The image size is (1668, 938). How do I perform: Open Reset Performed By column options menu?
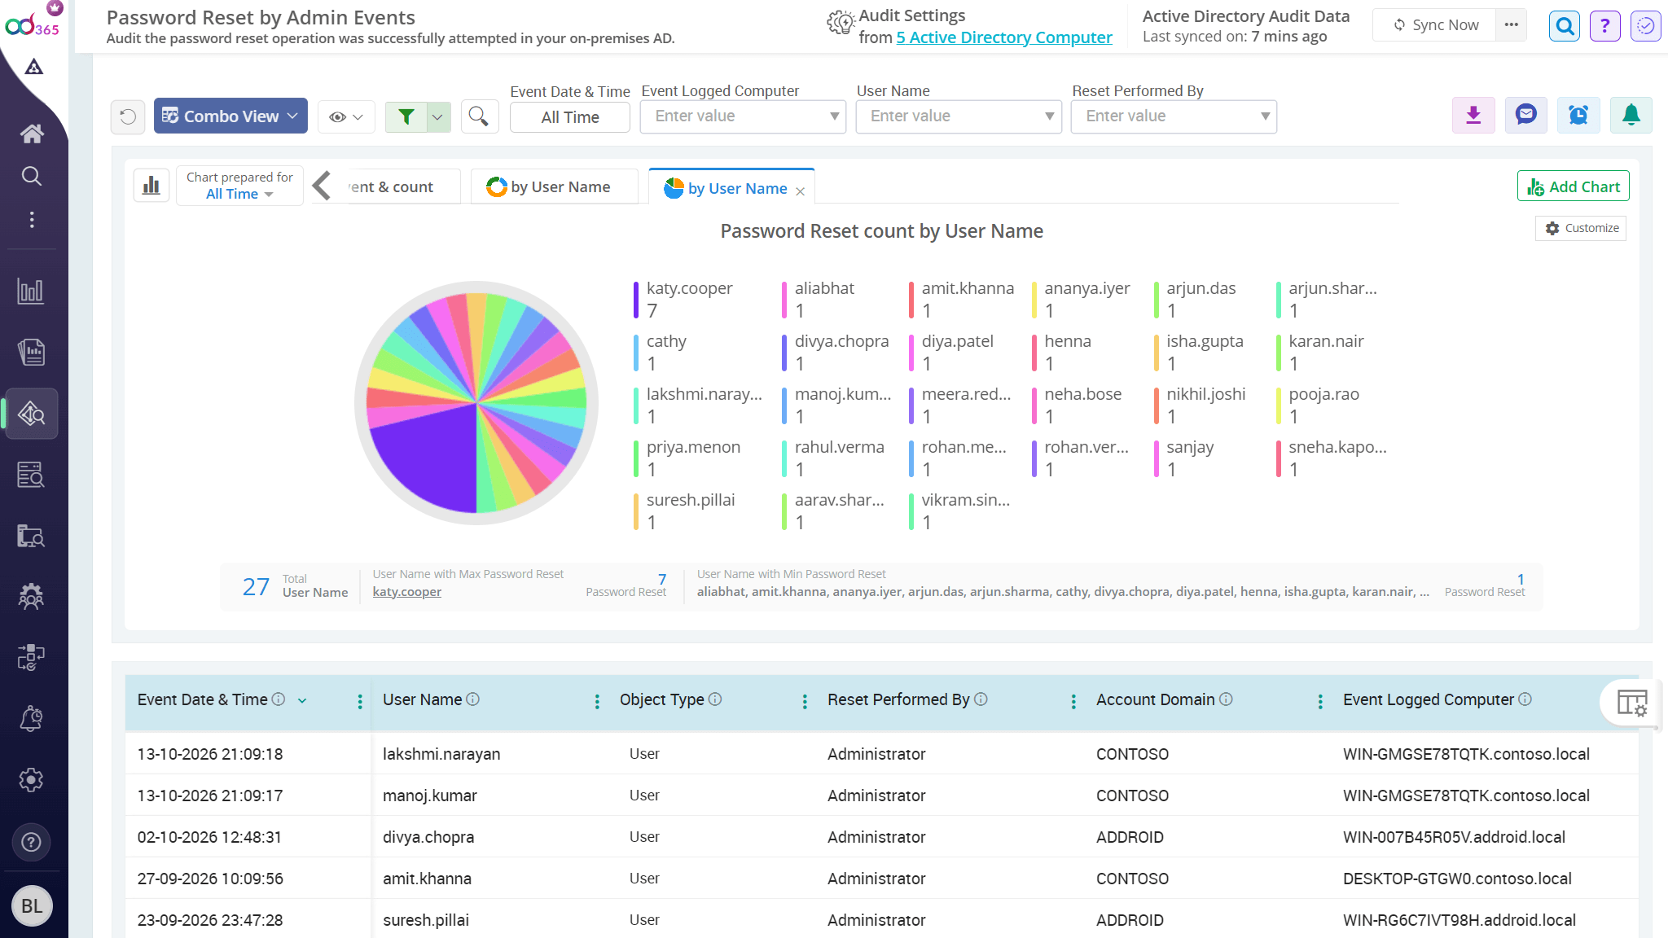tap(1073, 701)
